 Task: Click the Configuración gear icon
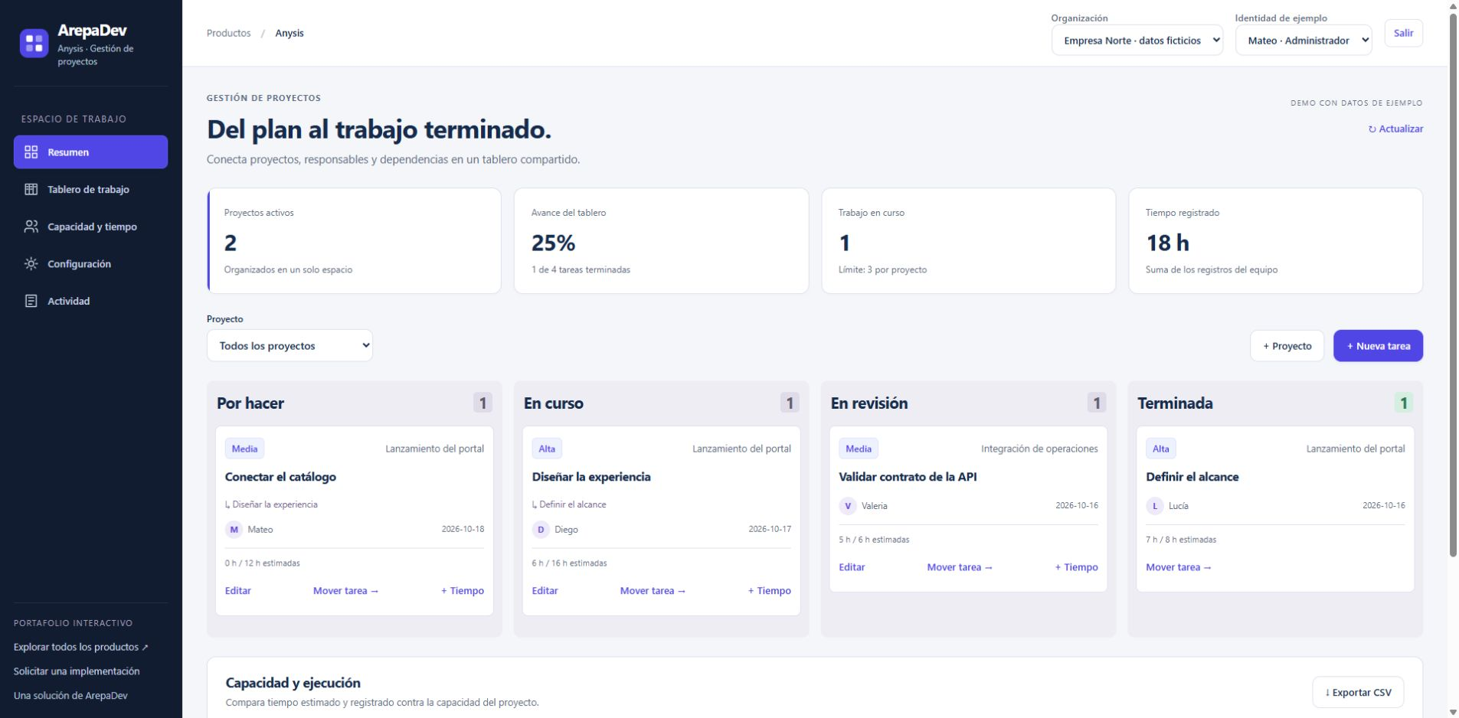[x=31, y=264]
